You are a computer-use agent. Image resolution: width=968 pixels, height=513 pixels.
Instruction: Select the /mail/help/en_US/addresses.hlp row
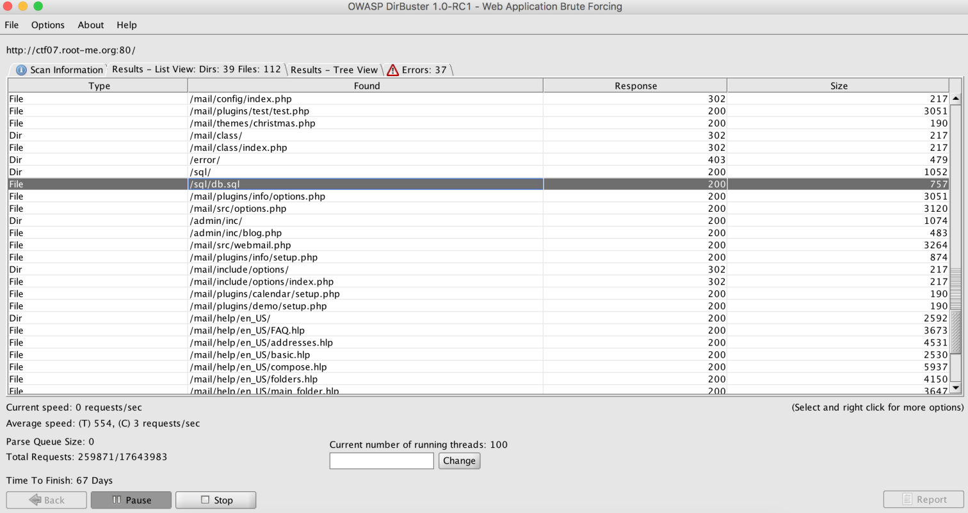click(478, 342)
